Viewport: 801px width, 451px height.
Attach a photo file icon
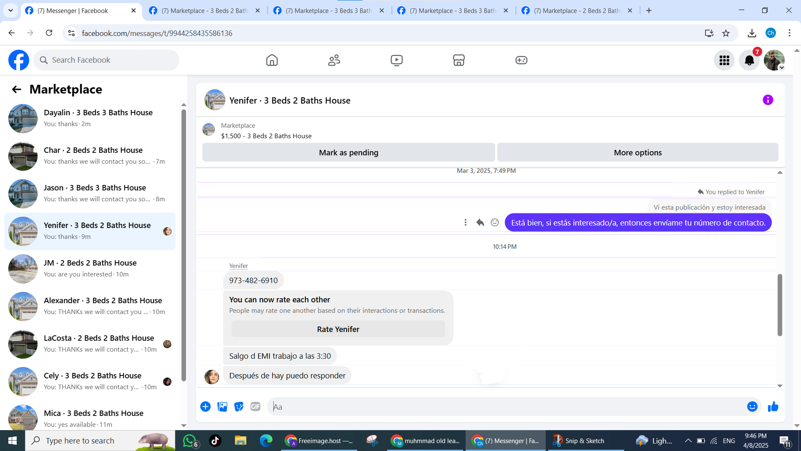pyautogui.click(x=222, y=406)
